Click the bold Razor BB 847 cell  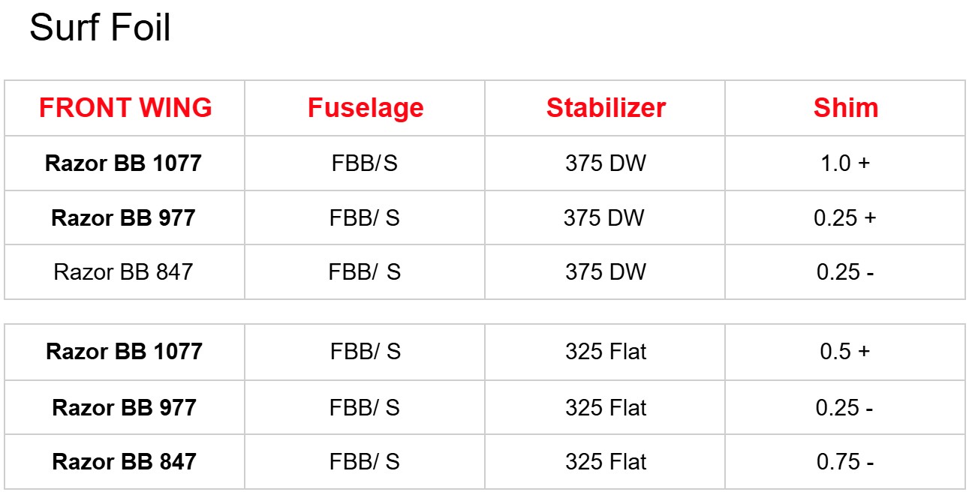[x=124, y=462]
